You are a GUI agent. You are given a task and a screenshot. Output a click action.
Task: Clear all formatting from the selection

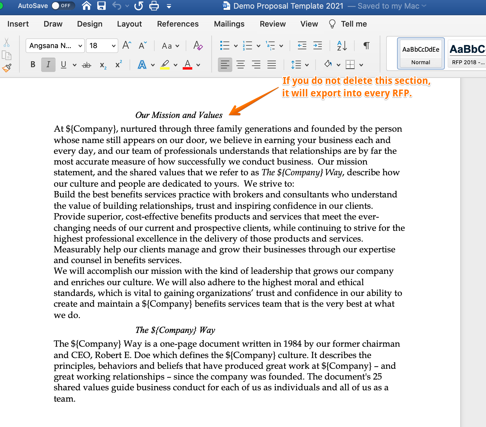coord(198,45)
